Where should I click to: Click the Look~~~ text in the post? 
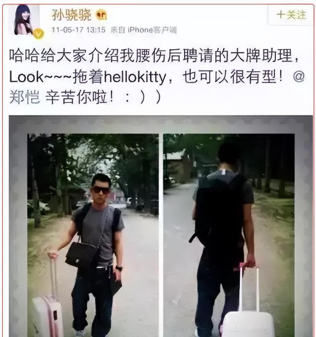tap(41, 77)
